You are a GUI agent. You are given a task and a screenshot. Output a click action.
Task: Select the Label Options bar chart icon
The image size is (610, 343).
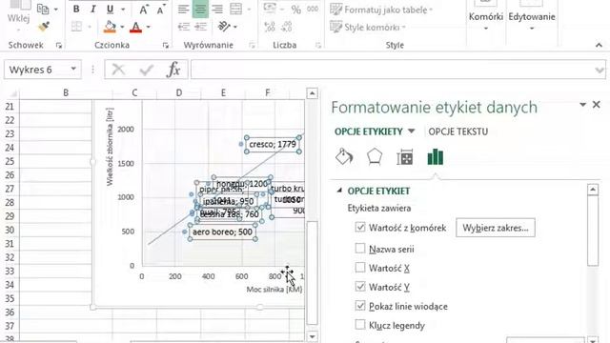435,157
